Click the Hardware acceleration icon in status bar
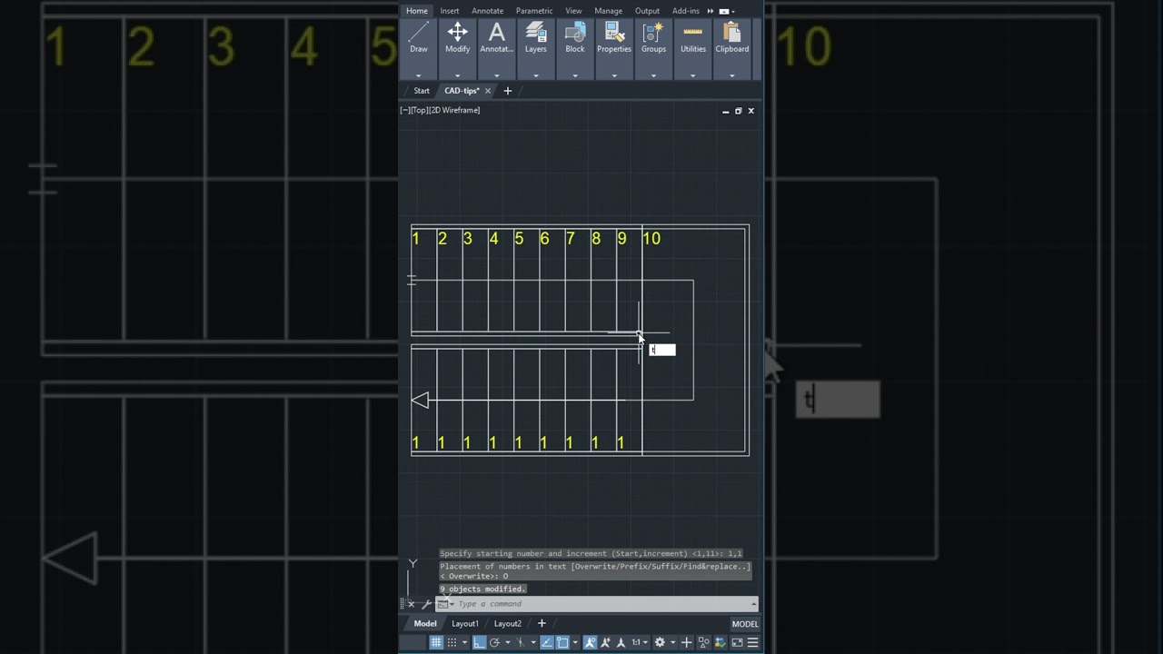Screen dimensions: 1163x654 [721, 642]
